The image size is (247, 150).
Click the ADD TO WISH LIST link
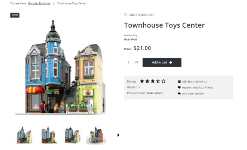[x=141, y=15]
